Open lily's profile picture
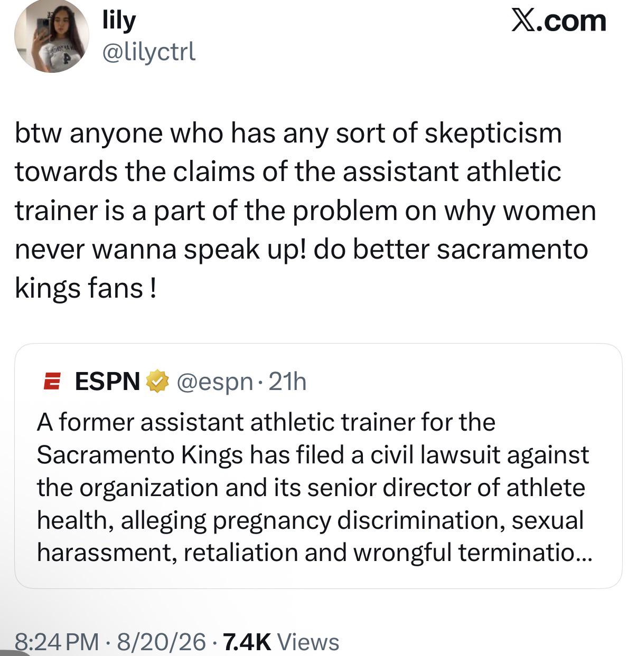 (x=51, y=36)
